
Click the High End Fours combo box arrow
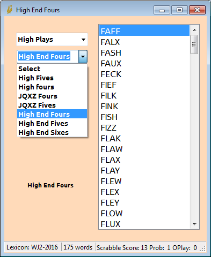(83, 57)
